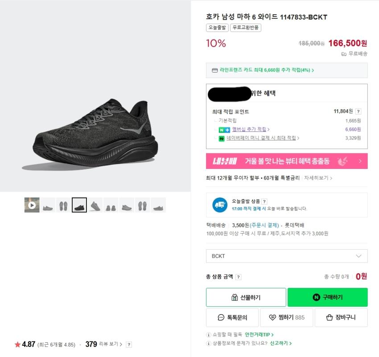379x357 pixels.
Task: Open the 멤버십 추가 적립 link
Action: 251,129
